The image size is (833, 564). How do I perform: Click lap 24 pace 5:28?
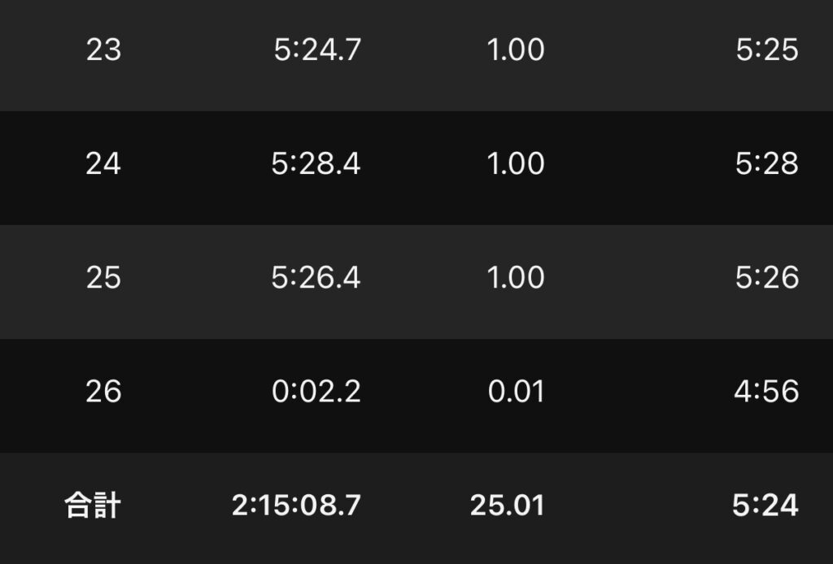pos(766,164)
